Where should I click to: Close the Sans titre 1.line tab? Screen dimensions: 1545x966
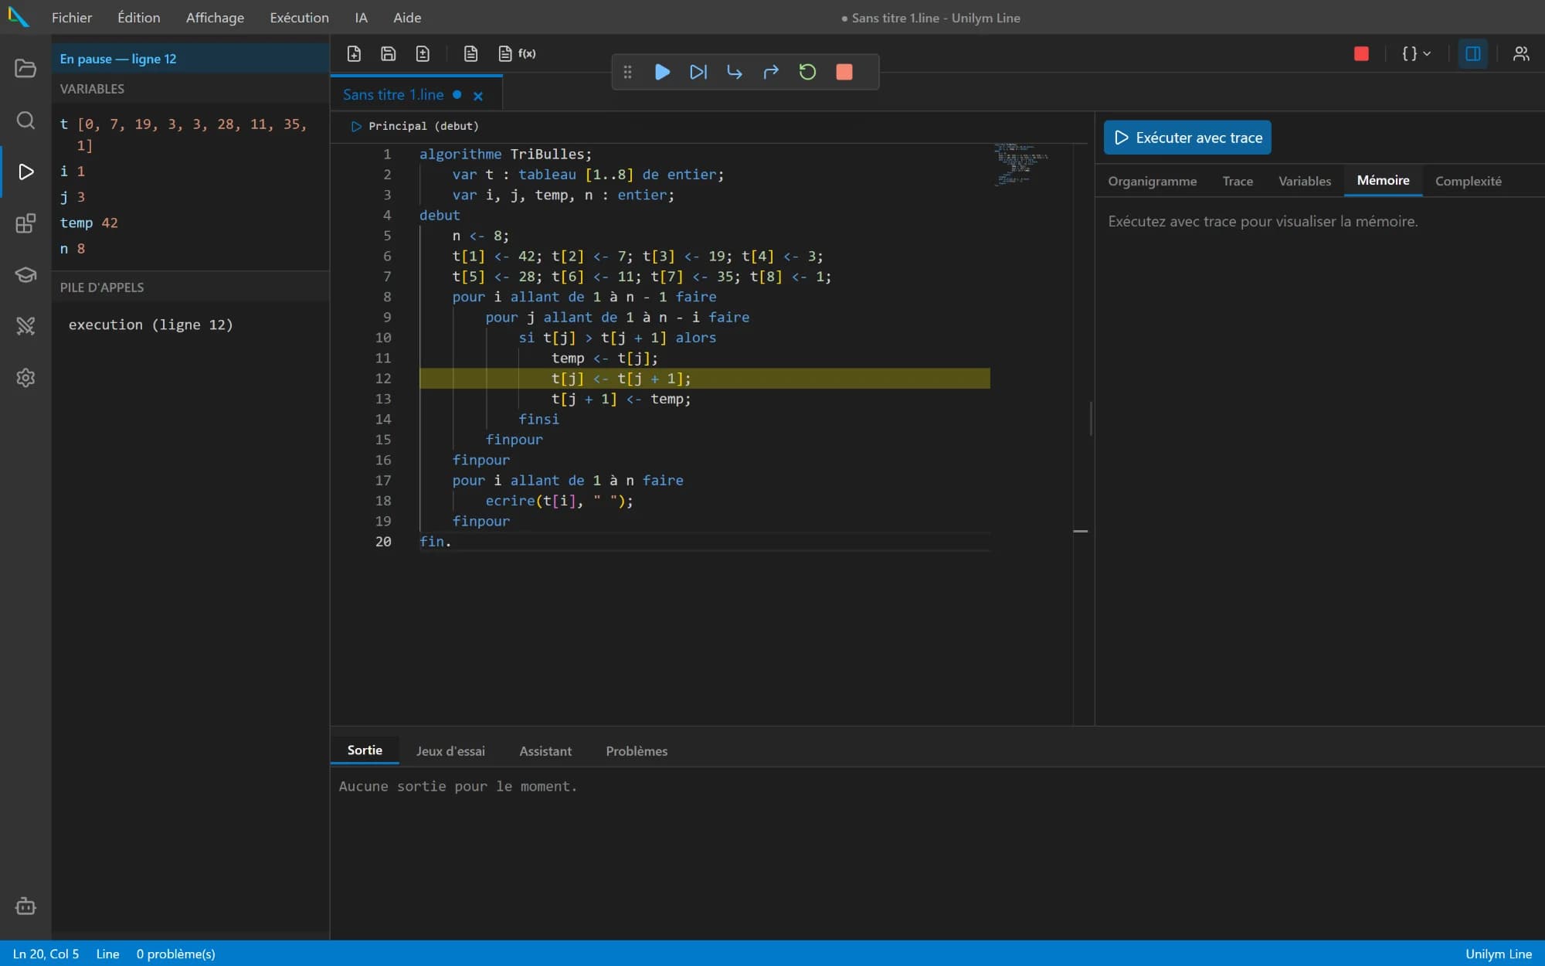[478, 96]
